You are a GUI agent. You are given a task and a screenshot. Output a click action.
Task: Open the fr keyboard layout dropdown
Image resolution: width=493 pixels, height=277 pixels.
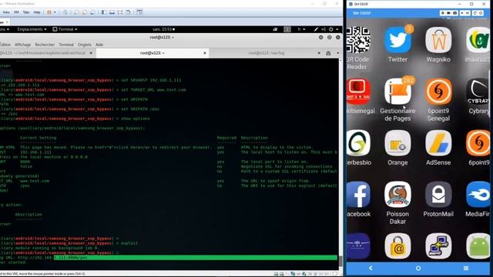(x=301, y=29)
